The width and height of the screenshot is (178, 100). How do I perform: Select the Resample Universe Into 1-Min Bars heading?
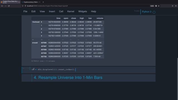[x=68, y=77]
